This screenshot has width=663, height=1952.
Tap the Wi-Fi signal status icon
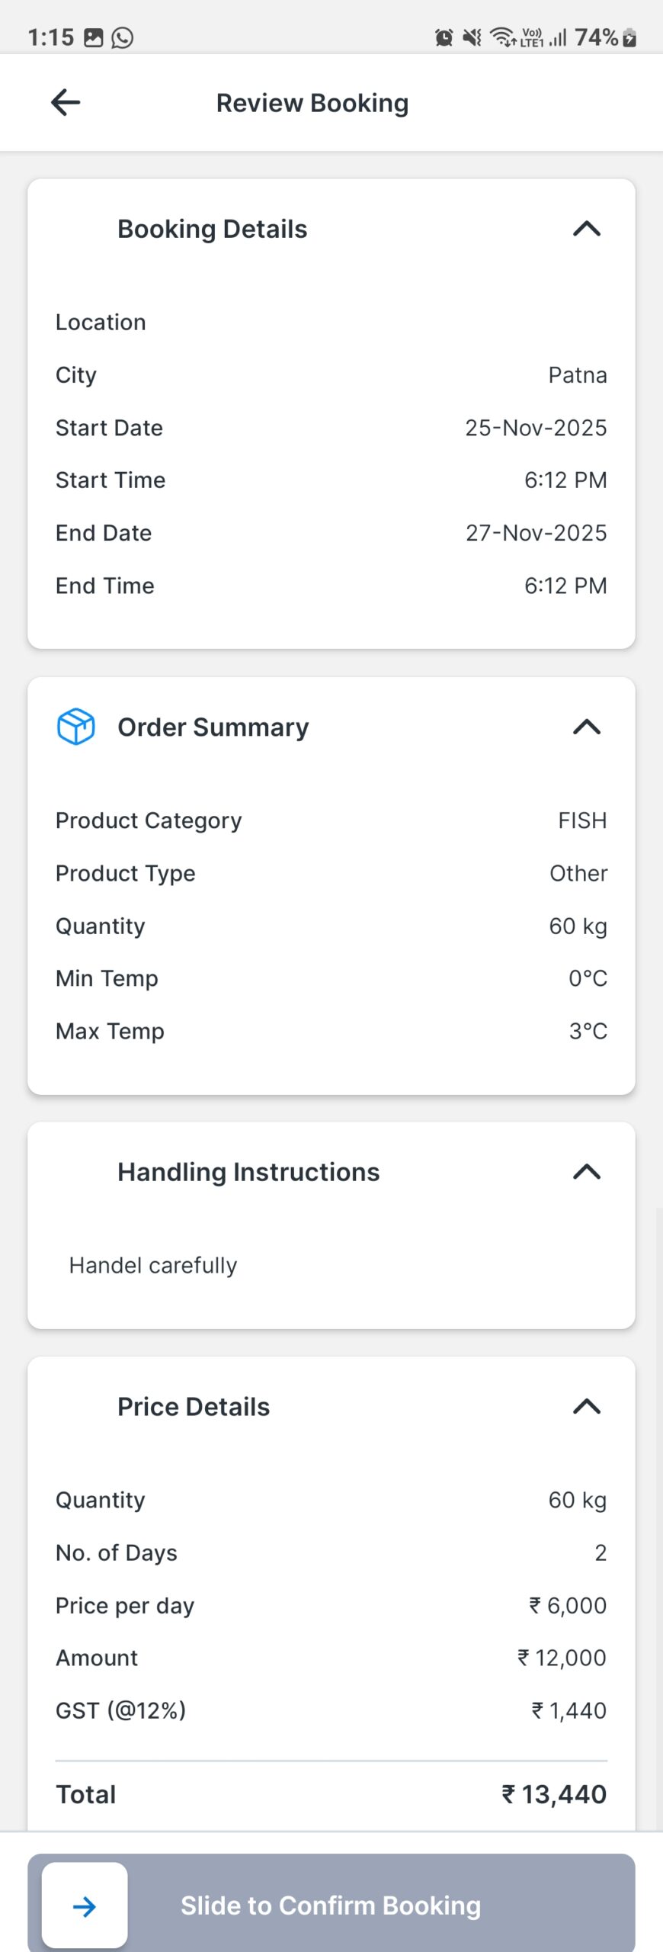(503, 37)
